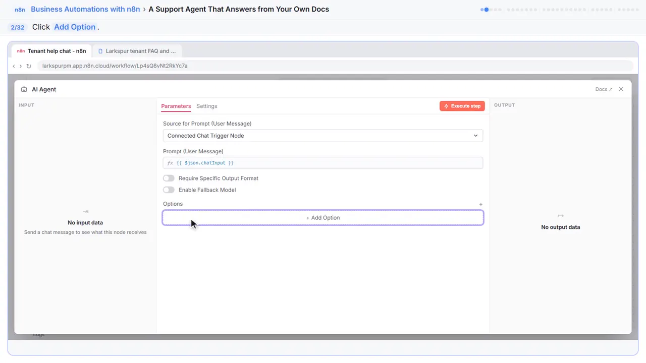Click the Execute step button
The width and height of the screenshot is (646, 363).
462,106
